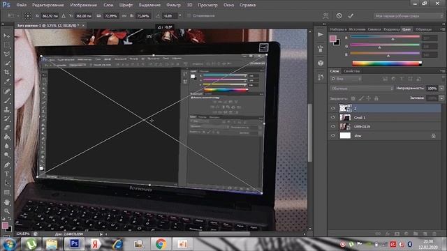Open the blend mode dropdown Обычные
447x251 pixels.
click(362, 89)
